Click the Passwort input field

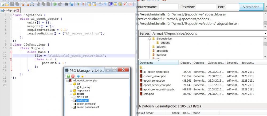[x=206, y=7]
